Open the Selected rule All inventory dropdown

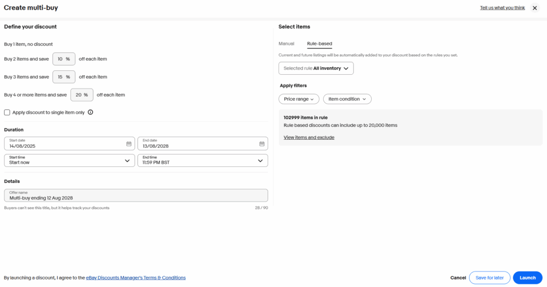pyautogui.click(x=316, y=68)
